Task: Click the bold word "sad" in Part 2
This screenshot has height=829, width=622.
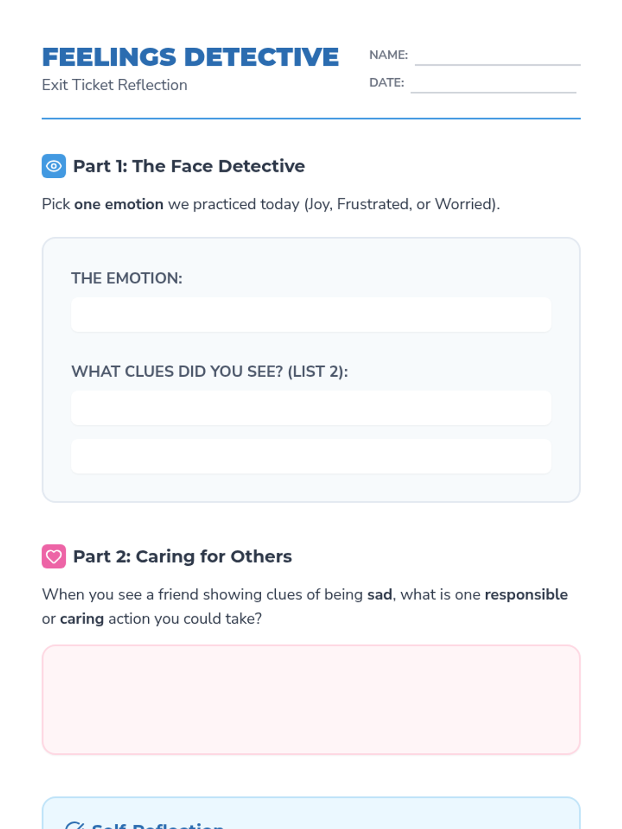Action: (x=379, y=594)
